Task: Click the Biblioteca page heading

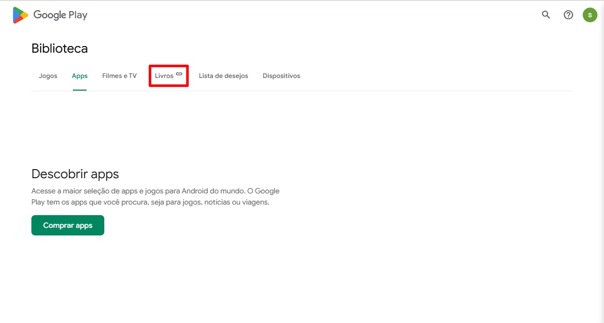Action: click(59, 48)
